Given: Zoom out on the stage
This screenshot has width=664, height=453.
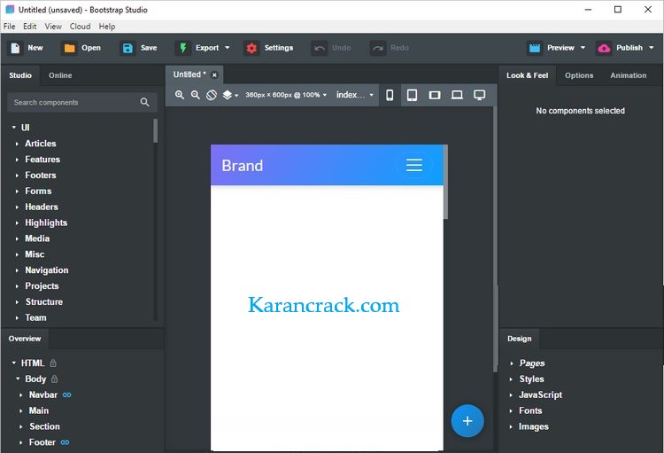Looking at the screenshot, I should pyautogui.click(x=196, y=95).
